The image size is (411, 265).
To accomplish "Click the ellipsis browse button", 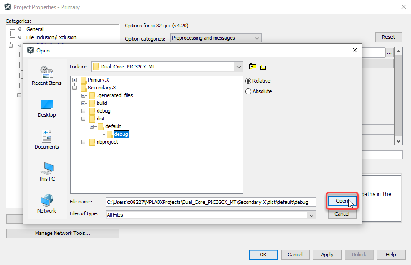I will pyautogui.click(x=389, y=53).
